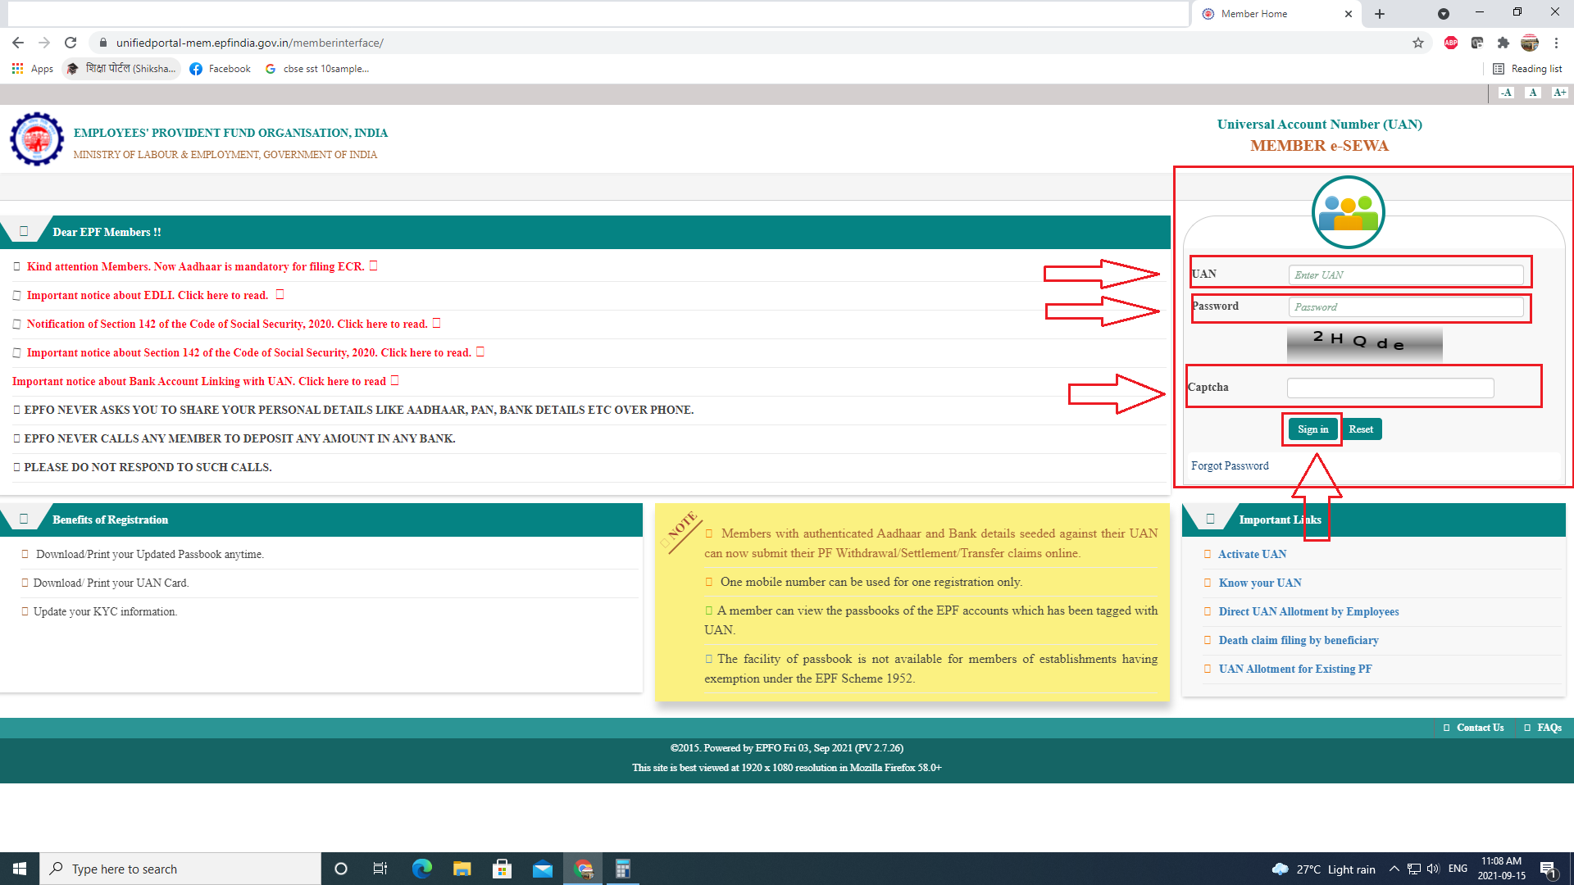Show hidden system tray icons

point(1394,869)
